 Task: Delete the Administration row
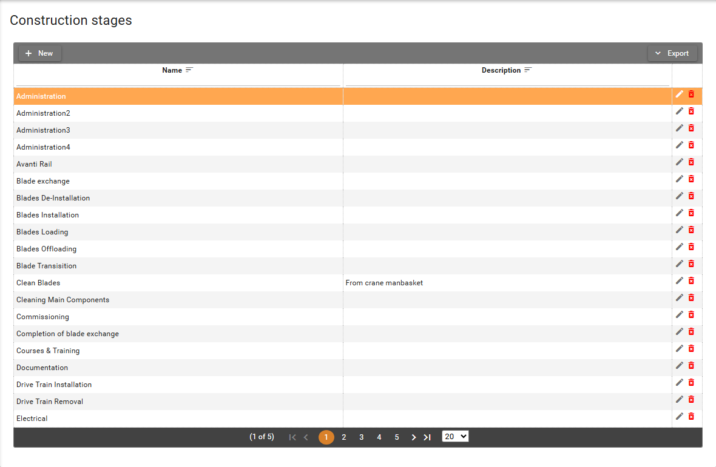691,94
